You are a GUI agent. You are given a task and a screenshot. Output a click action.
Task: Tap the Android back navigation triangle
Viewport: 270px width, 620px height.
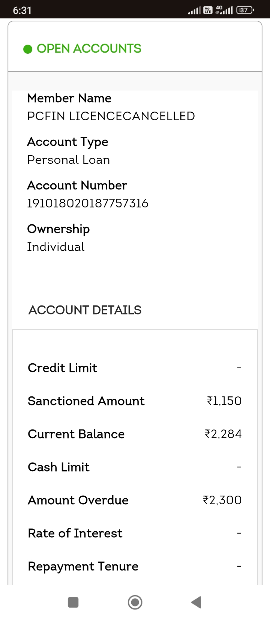(x=196, y=602)
